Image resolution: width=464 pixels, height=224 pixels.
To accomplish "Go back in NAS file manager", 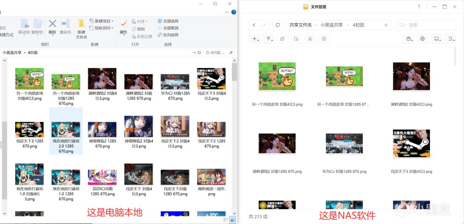I will [x=254, y=25].
